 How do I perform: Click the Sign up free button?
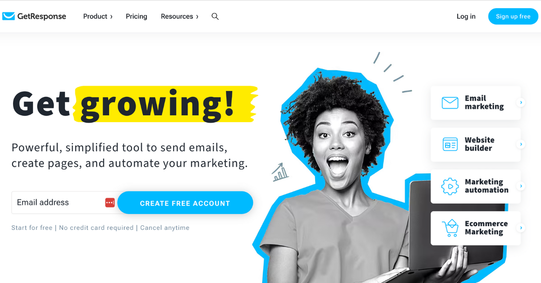point(513,16)
